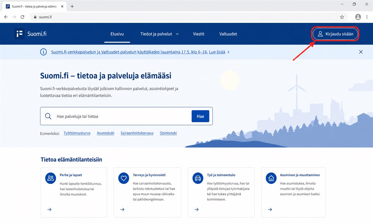Screen dimensions: 373x224
Task: Click the Sairaanhoitokorvaus example link
Action: 137,133
